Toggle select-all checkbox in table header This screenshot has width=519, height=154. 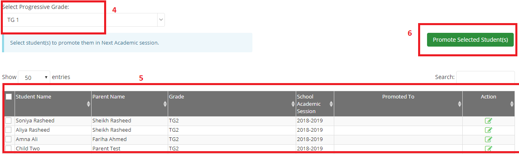click(9, 96)
